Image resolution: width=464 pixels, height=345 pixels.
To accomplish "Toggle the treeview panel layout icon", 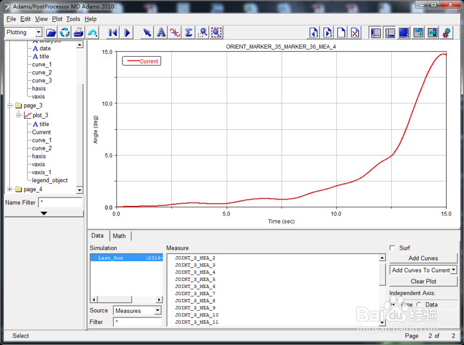I will (376, 32).
